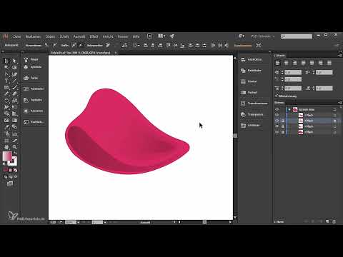Viewport: 343px width, 257px height.
Task: Open the Pinsel panel
Action: [x=31, y=59]
